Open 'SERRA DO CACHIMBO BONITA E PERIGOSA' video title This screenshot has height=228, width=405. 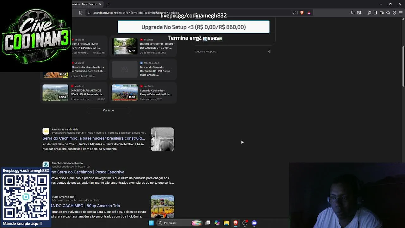86,46
